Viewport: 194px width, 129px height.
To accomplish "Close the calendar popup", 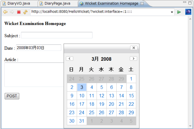I will pyautogui.click(x=134, y=48).
